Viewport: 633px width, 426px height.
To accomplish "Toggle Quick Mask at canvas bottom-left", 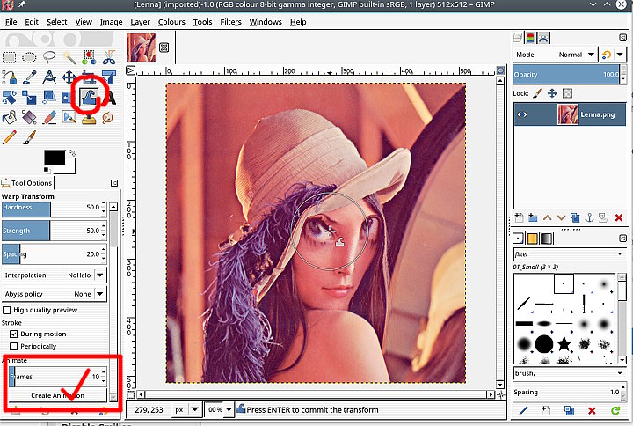I will click(130, 394).
